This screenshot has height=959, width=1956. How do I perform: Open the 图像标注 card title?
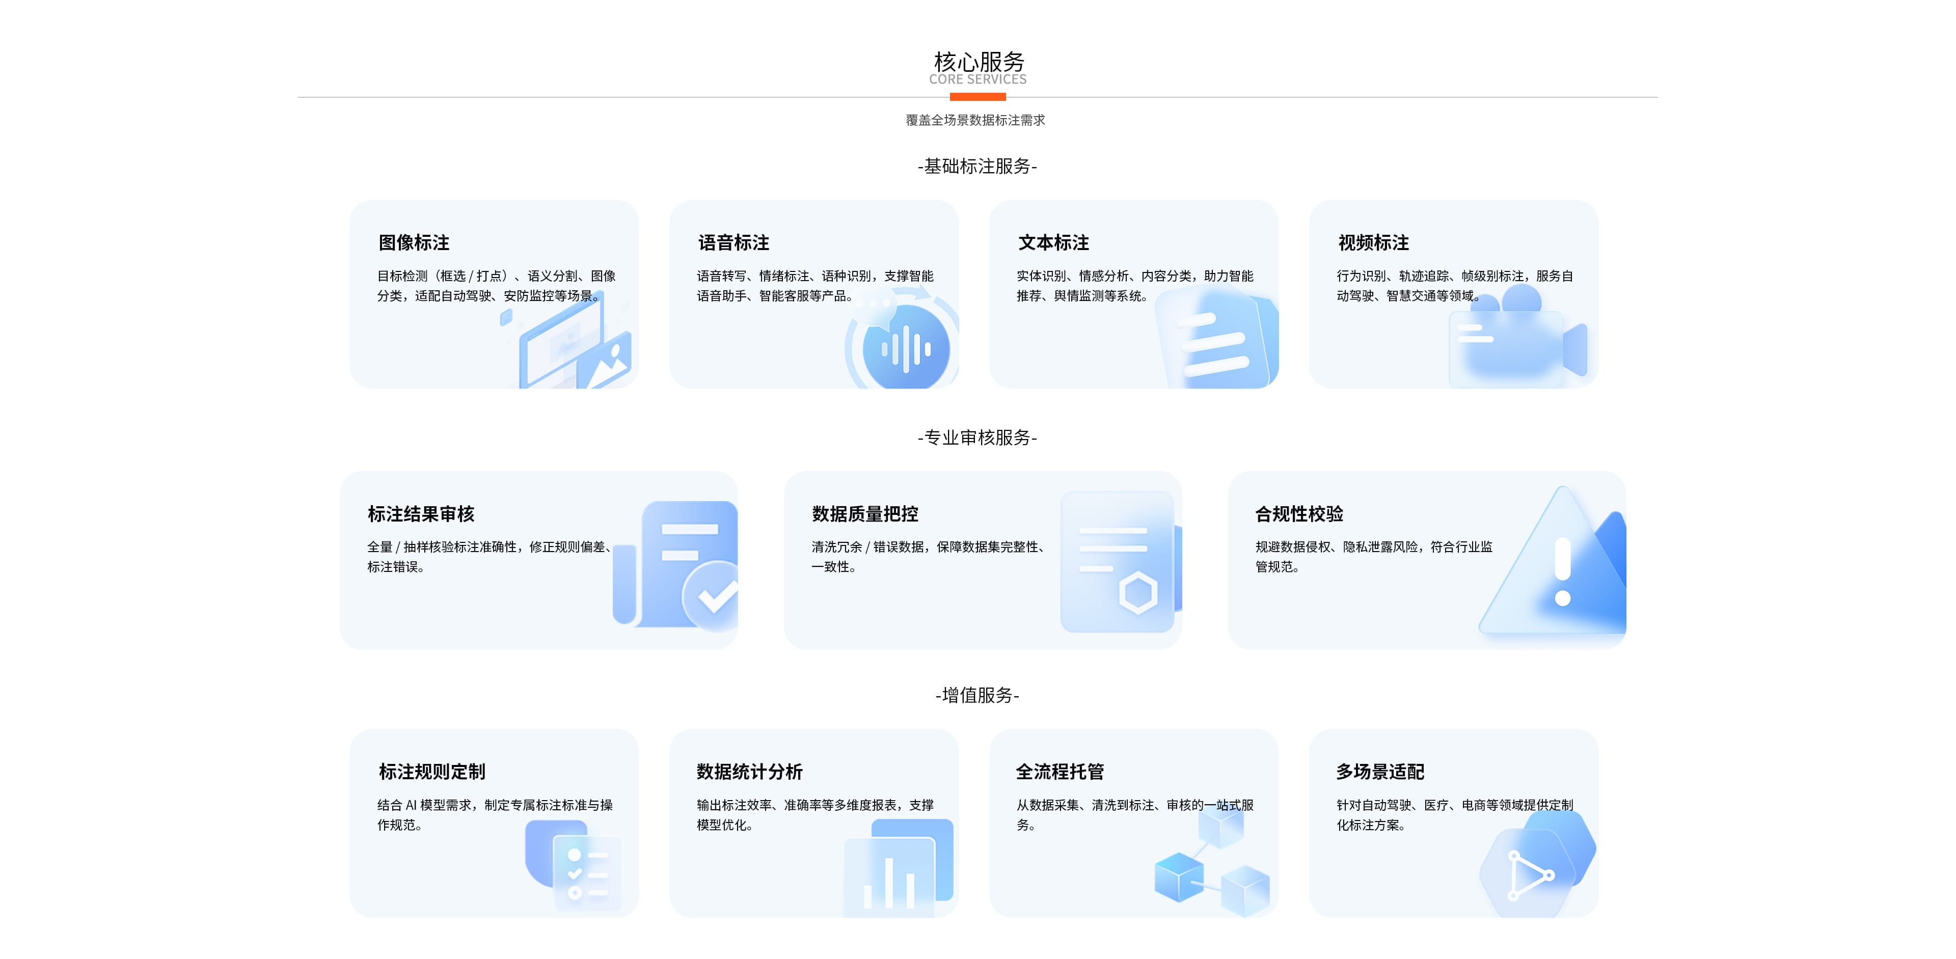414,243
